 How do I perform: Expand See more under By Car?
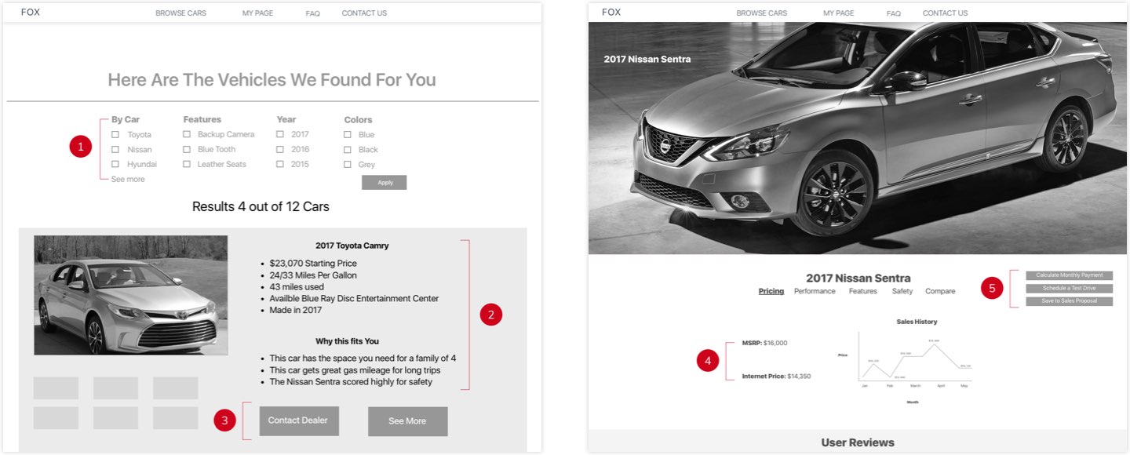[128, 180]
